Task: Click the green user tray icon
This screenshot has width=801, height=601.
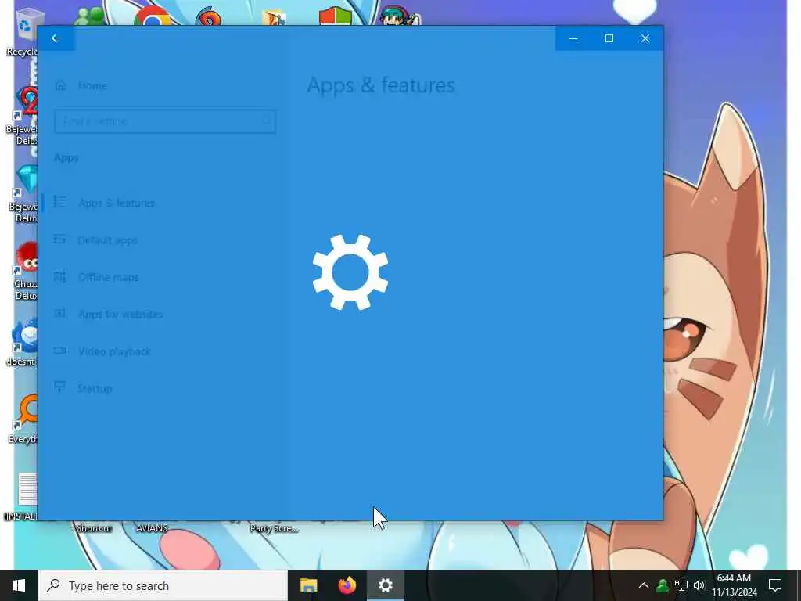Action: click(x=662, y=585)
